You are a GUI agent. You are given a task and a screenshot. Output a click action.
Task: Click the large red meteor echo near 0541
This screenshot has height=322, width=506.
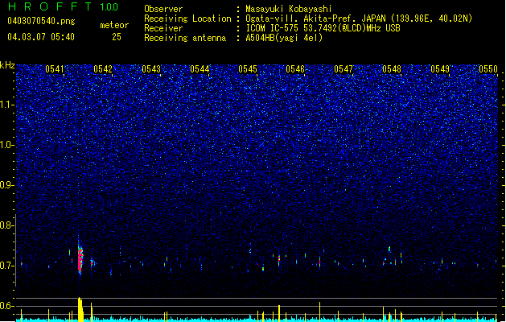(x=80, y=259)
